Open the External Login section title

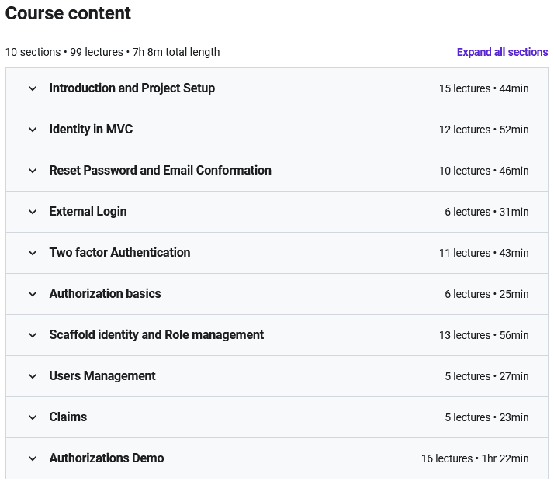click(x=88, y=211)
